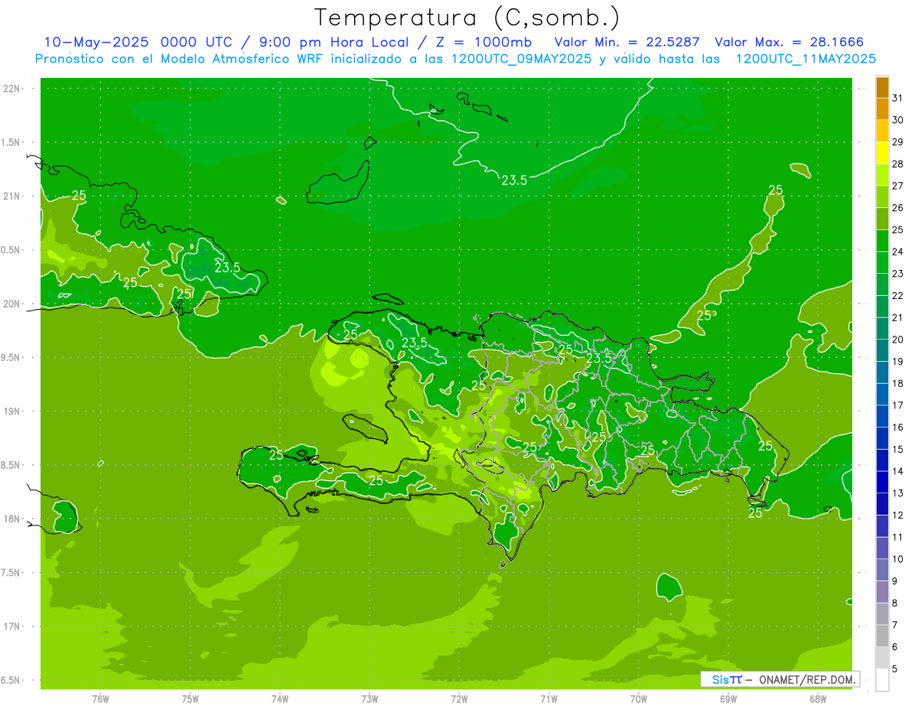Click the dark orange swatch above 31
The image size is (918, 709).
coord(882,87)
